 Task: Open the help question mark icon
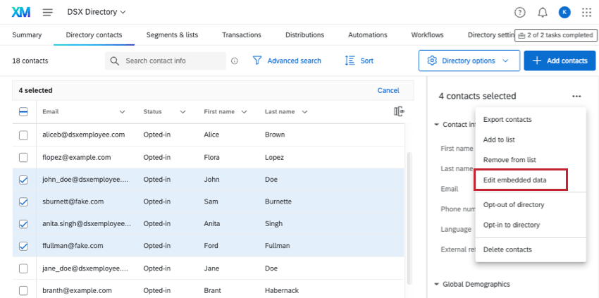[x=520, y=12]
